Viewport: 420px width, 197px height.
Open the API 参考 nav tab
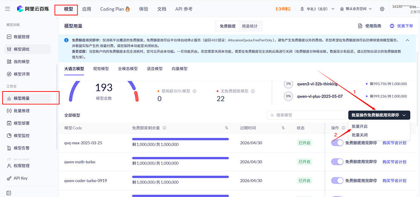click(184, 9)
